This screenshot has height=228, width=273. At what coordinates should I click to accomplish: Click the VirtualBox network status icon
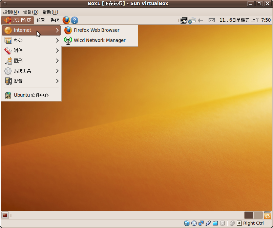click(x=201, y=223)
